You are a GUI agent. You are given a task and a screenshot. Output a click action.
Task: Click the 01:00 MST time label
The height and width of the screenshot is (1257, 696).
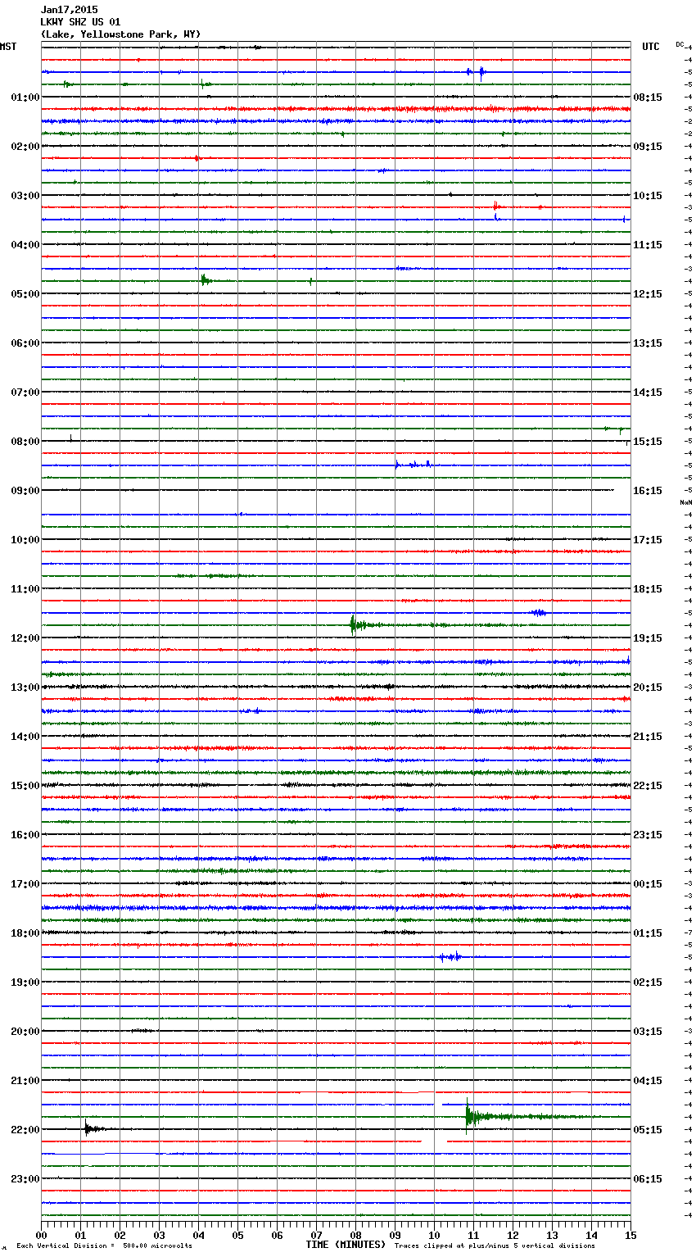point(25,97)
